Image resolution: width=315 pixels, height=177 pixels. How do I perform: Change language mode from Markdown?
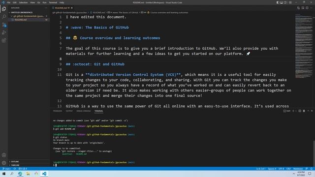pos(298,169)
